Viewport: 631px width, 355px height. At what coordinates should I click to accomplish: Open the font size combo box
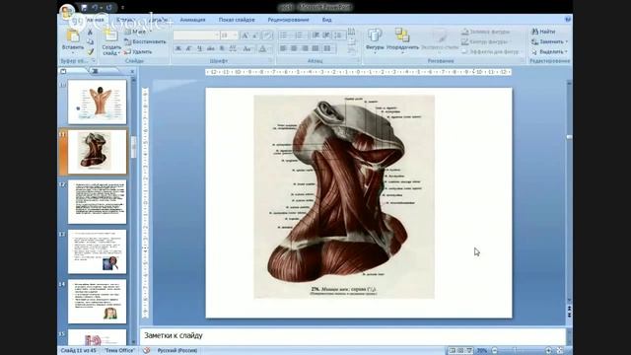(228, 35)
